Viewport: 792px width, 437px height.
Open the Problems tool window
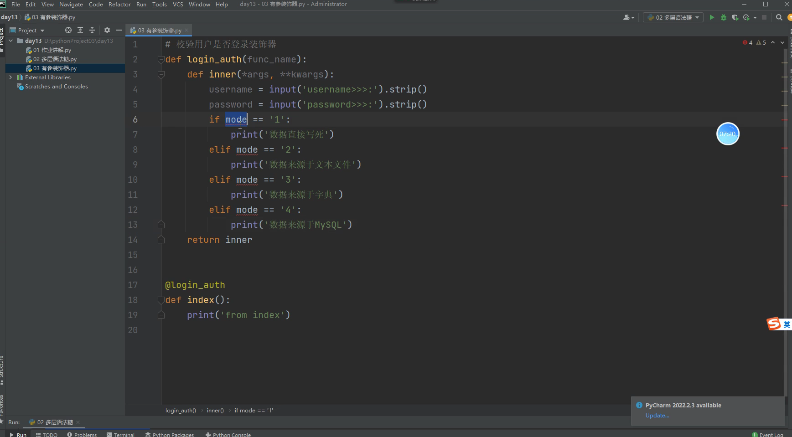pyautogui.click(x=82, y=434)
